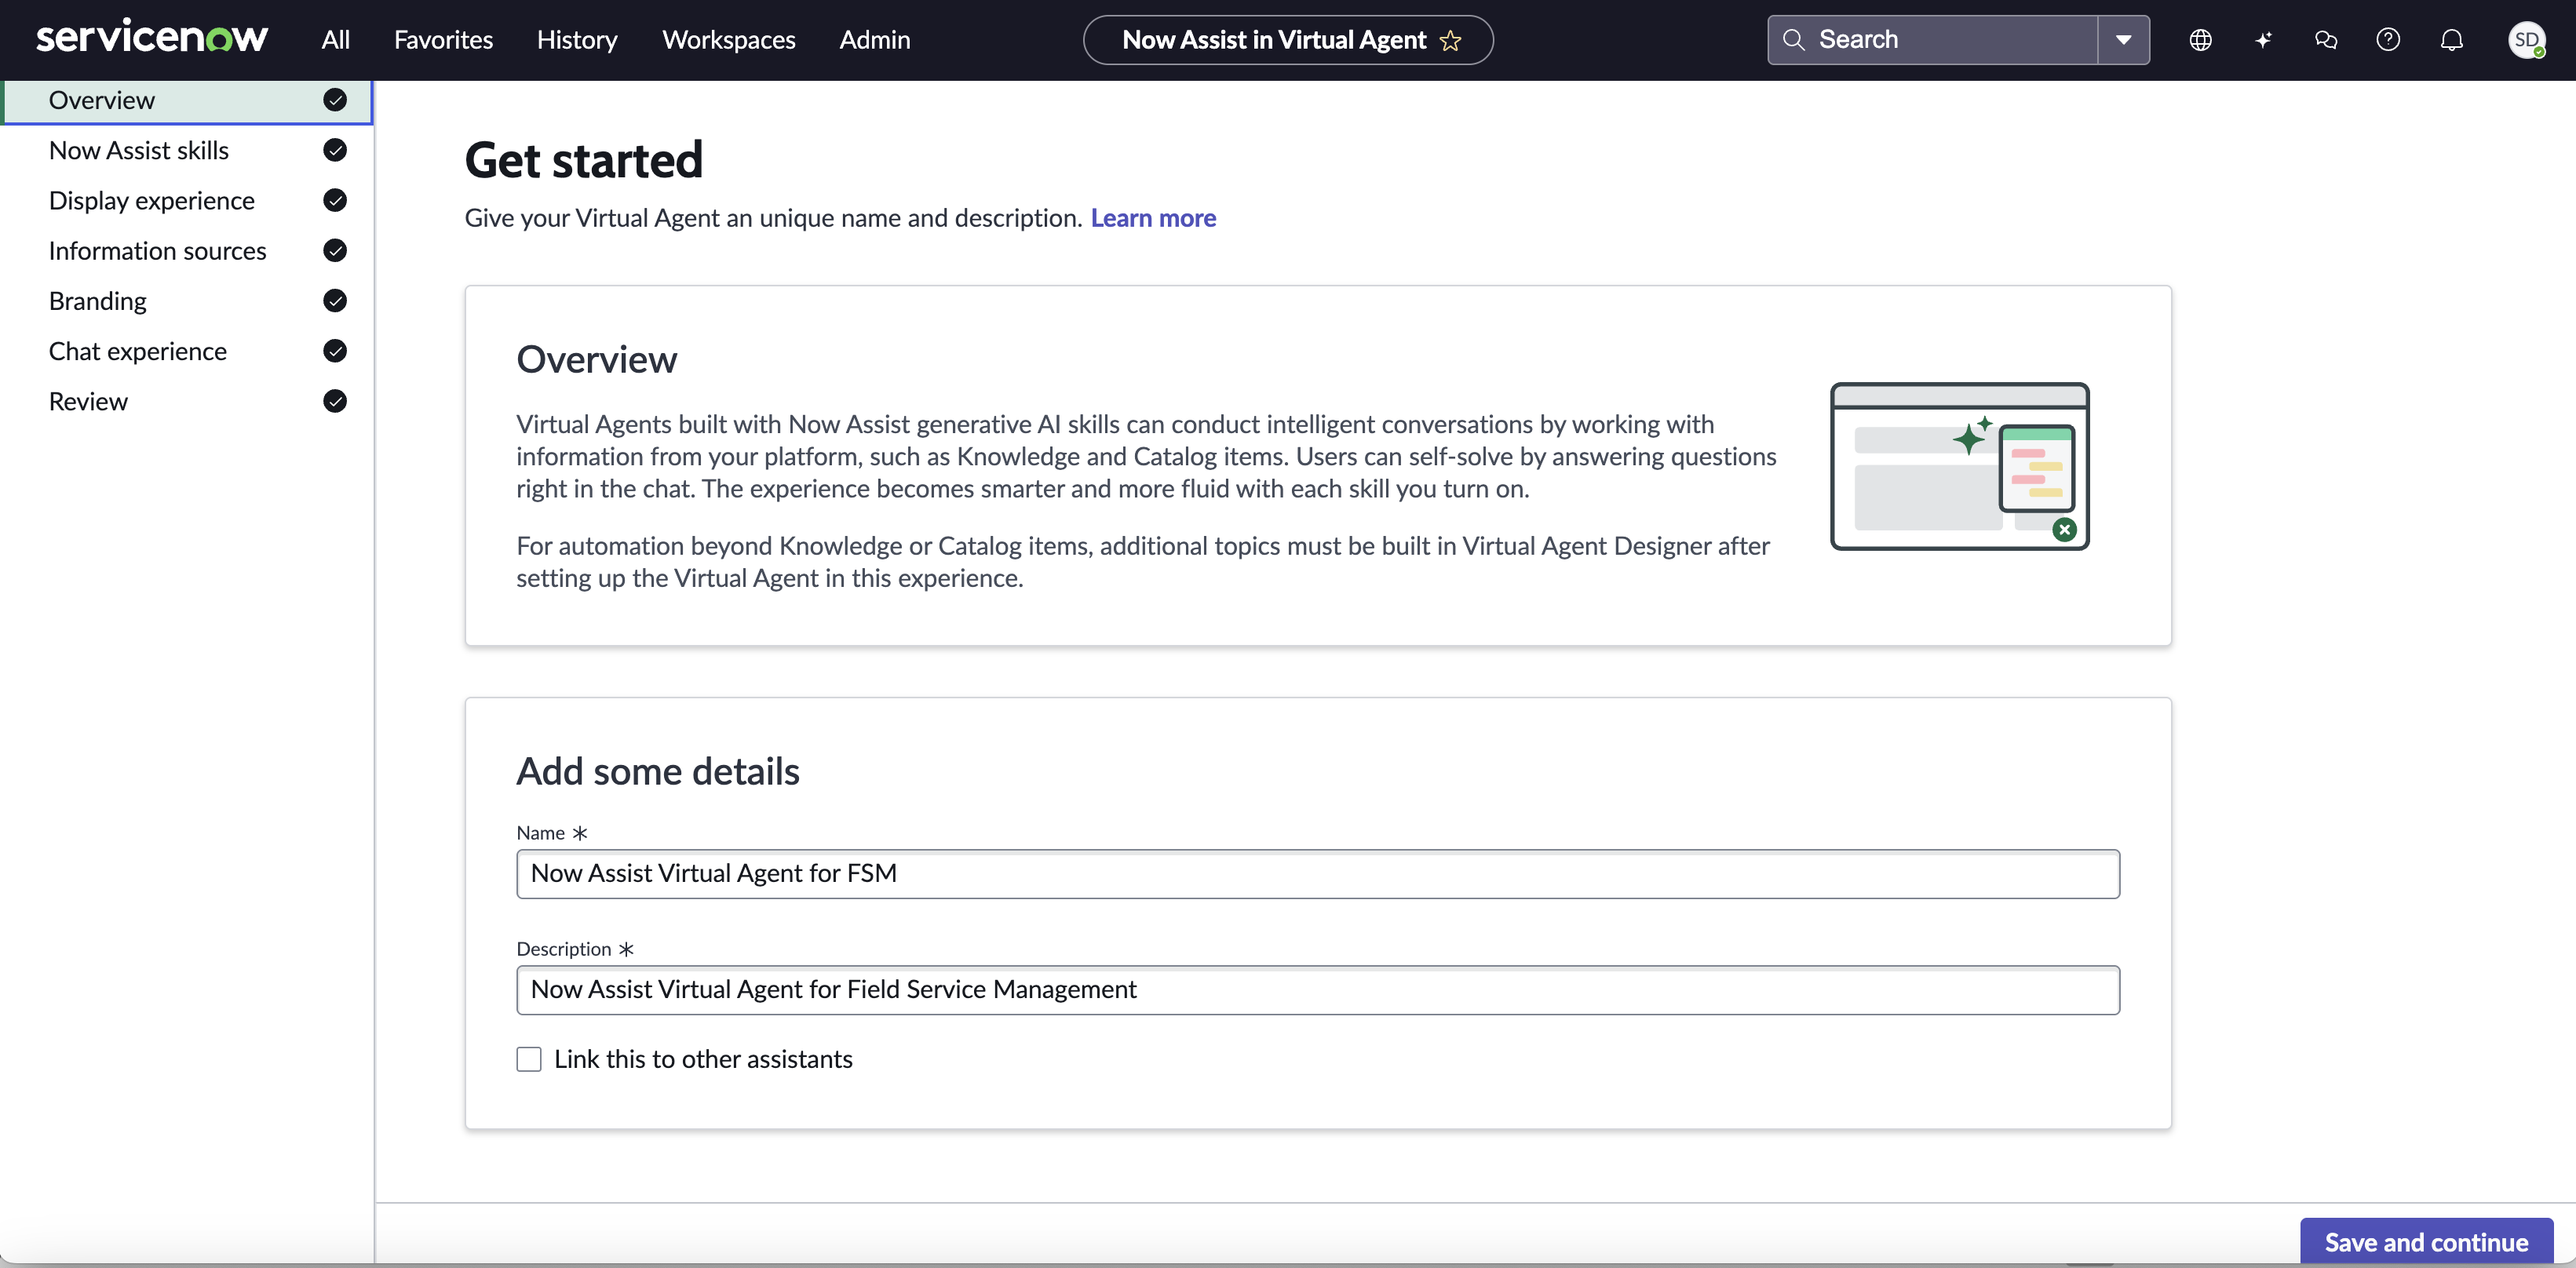Open the sidebar chat discussions icon
This screenshot has height=1268, width=2576.
pos(2326,40)
